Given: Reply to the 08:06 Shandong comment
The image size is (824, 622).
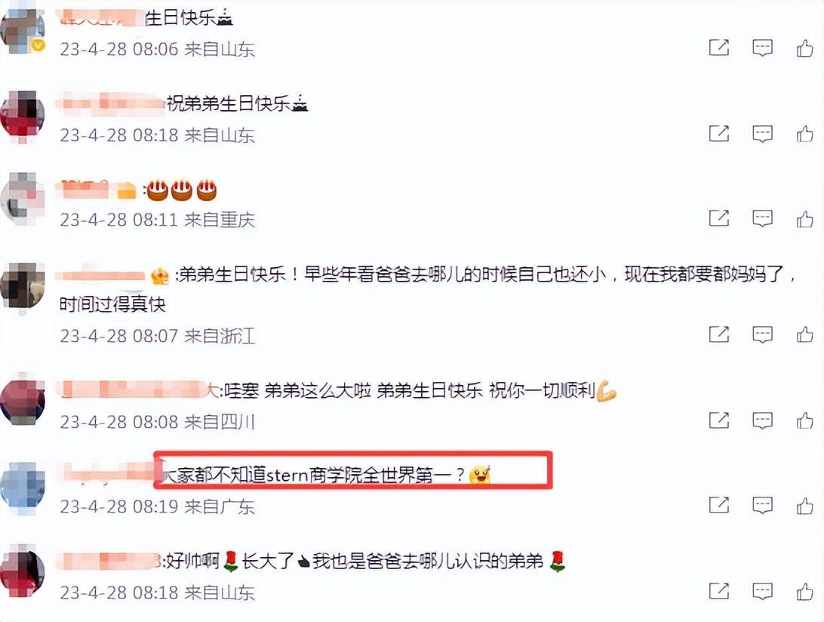Looking at the screenshot, I should pos(762,48).
